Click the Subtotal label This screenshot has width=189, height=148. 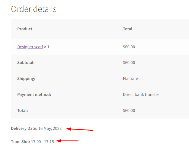tap(26, 63)
